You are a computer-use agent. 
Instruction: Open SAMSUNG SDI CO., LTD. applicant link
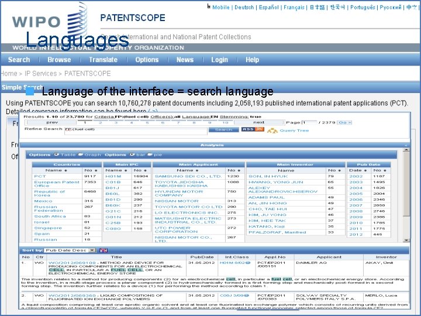pyautogui.click(x=188, y=176)
